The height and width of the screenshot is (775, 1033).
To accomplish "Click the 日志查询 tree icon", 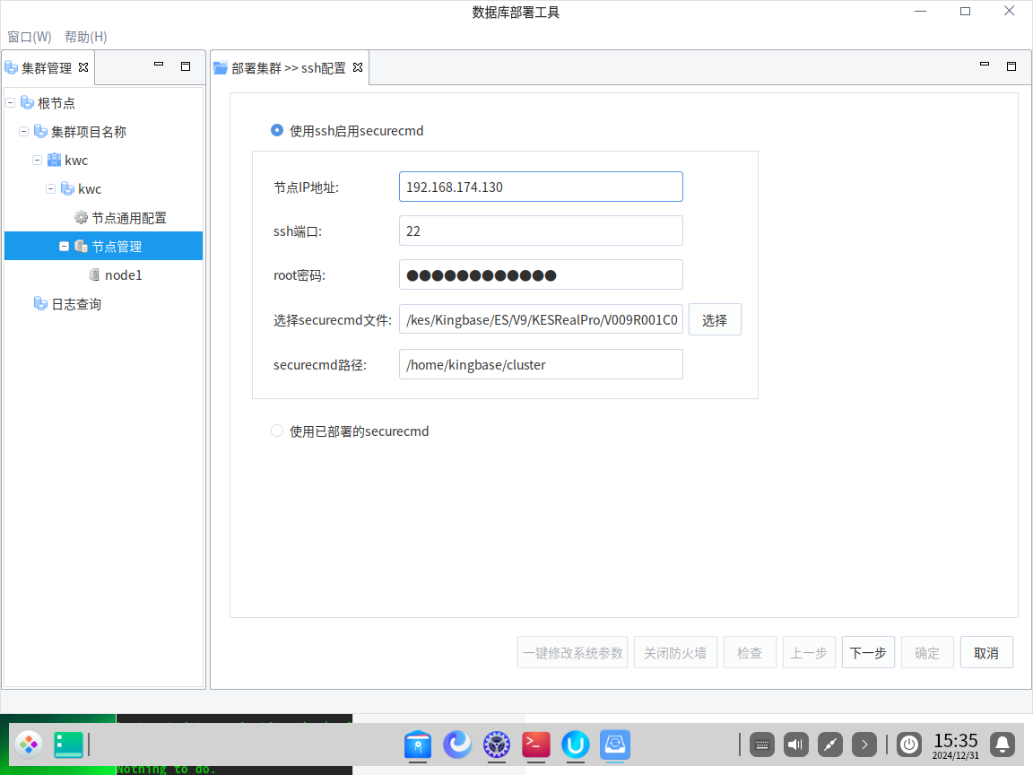I will [x=40, y=304].
